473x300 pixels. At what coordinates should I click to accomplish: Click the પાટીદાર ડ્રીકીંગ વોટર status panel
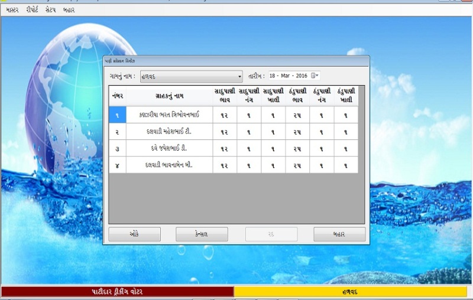[x=117, y=292]
